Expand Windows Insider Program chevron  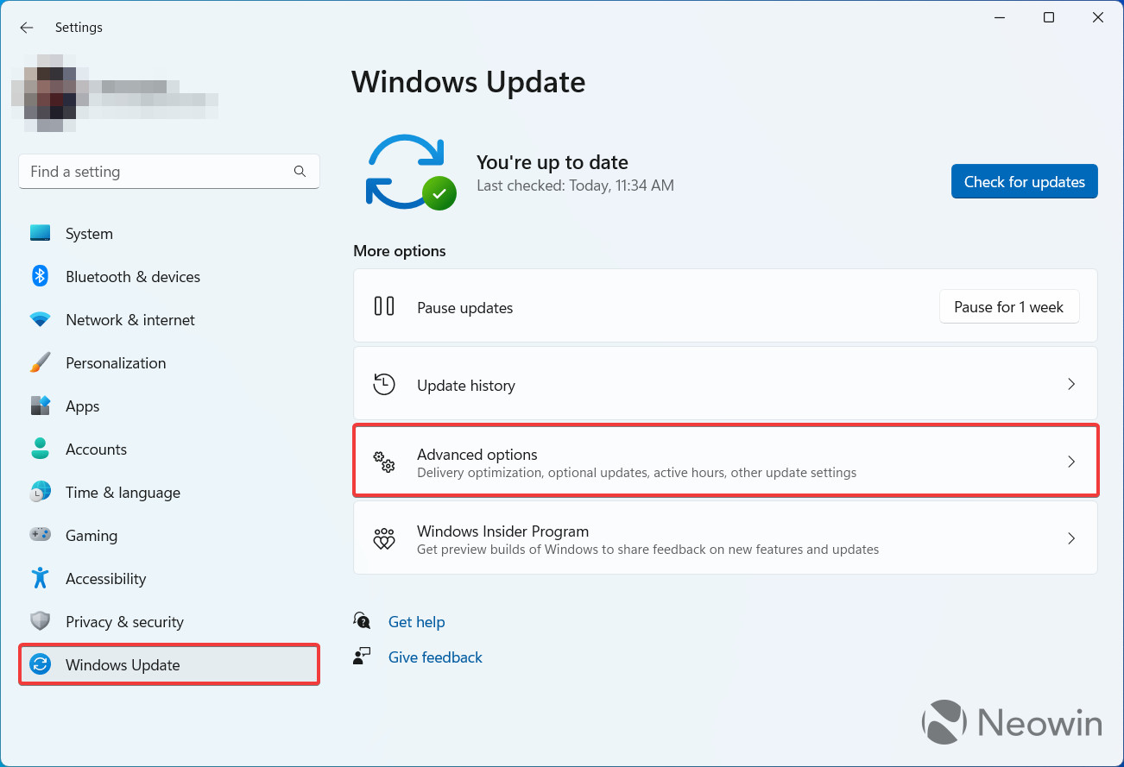coord(1070,538)
